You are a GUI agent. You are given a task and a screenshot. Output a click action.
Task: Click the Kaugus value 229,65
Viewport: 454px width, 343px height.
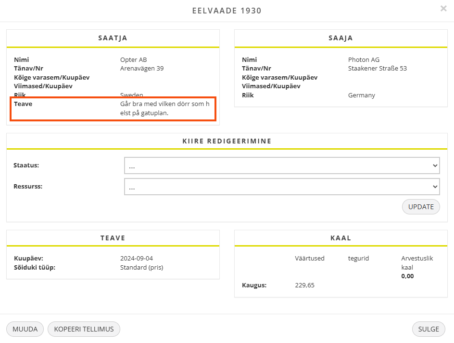304,285
